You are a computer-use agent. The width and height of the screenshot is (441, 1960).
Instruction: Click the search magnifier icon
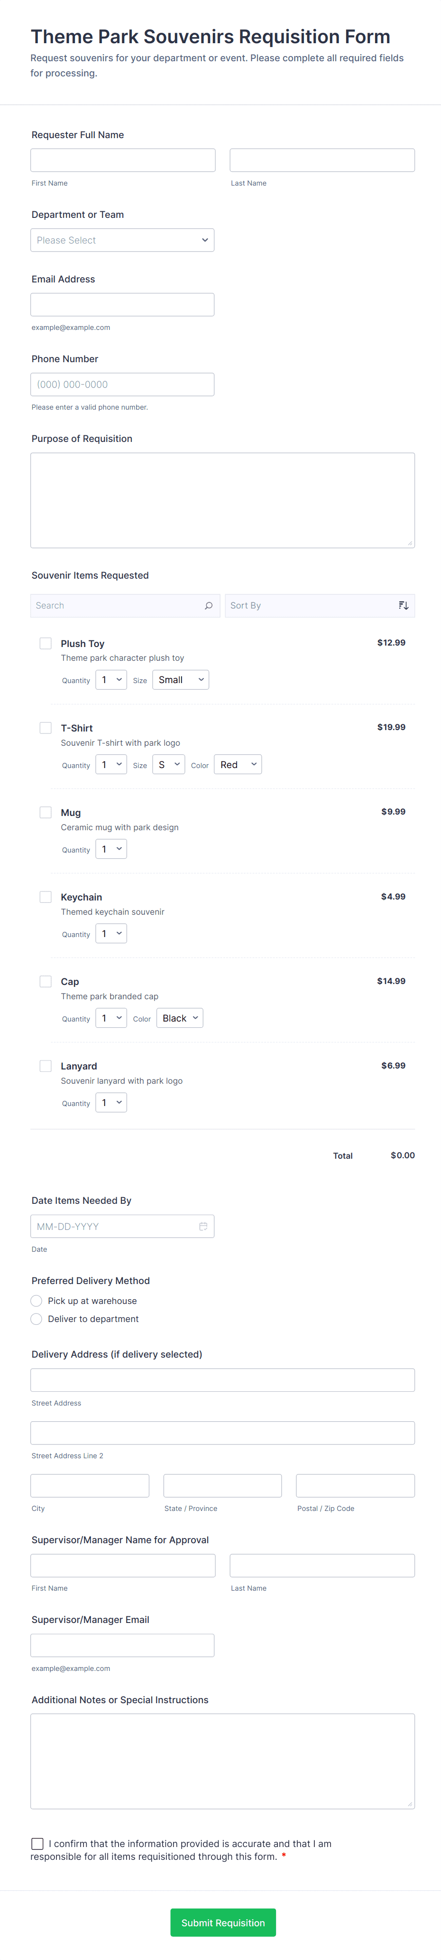click(208, 606)
